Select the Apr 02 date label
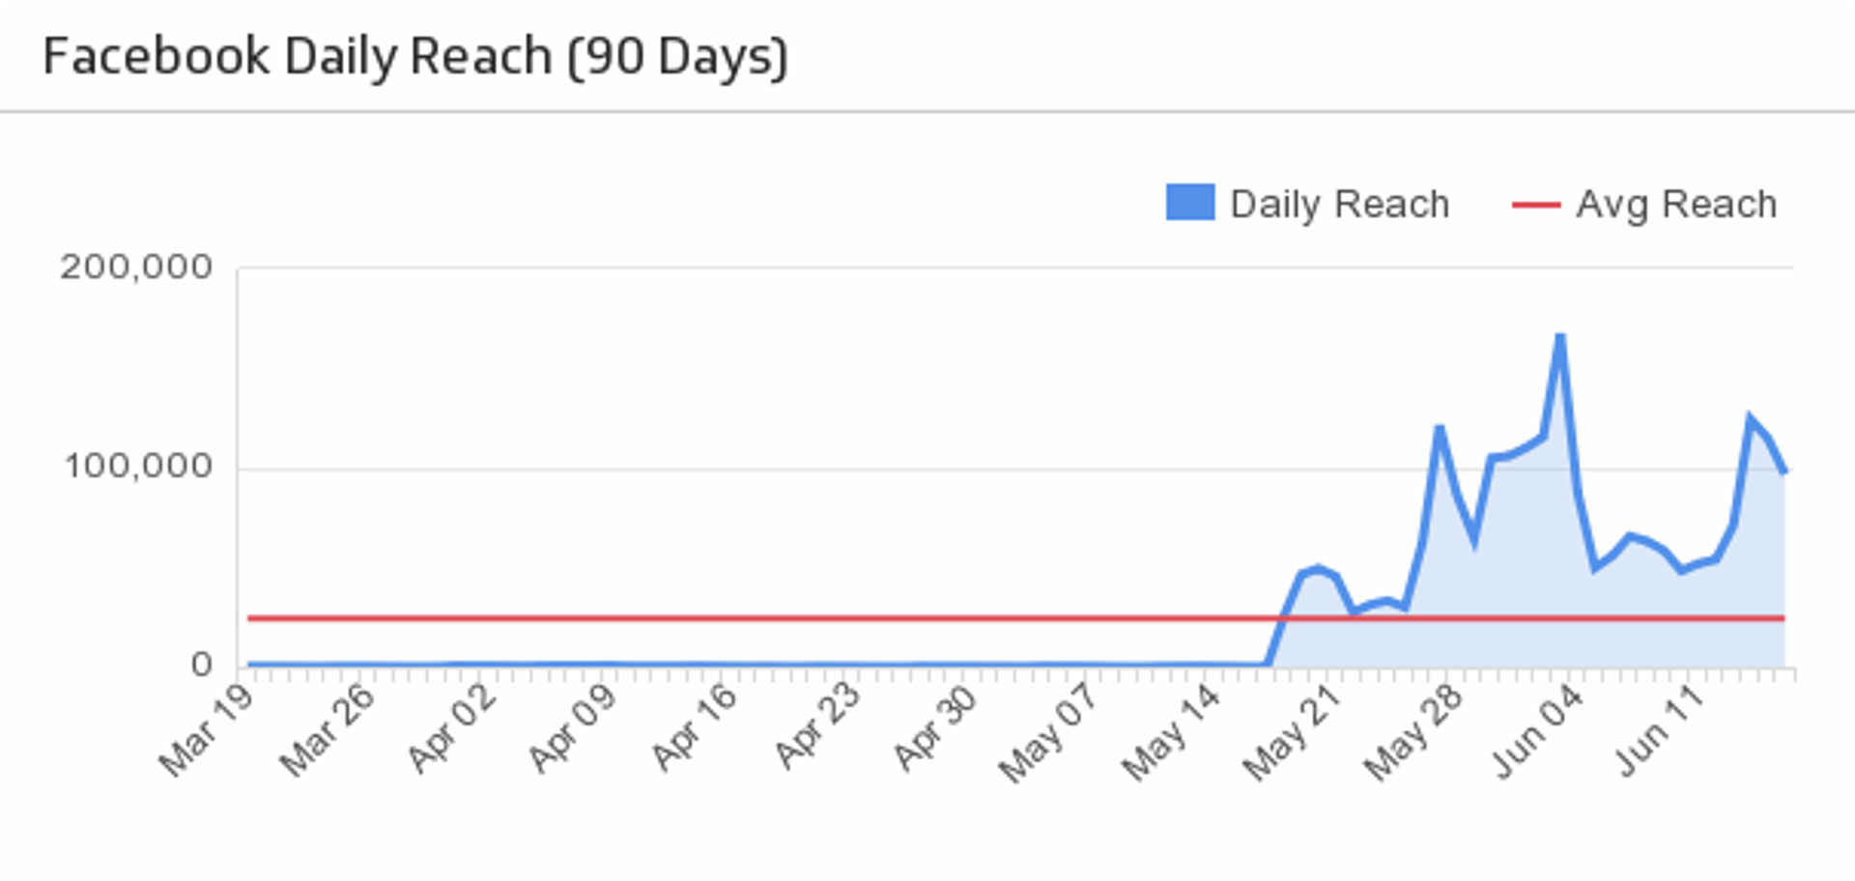 [x=450, y=729]
